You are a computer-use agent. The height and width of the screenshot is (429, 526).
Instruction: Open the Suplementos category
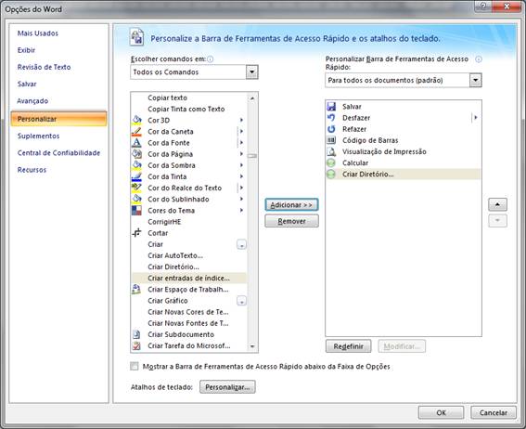(x=38, y=136)
